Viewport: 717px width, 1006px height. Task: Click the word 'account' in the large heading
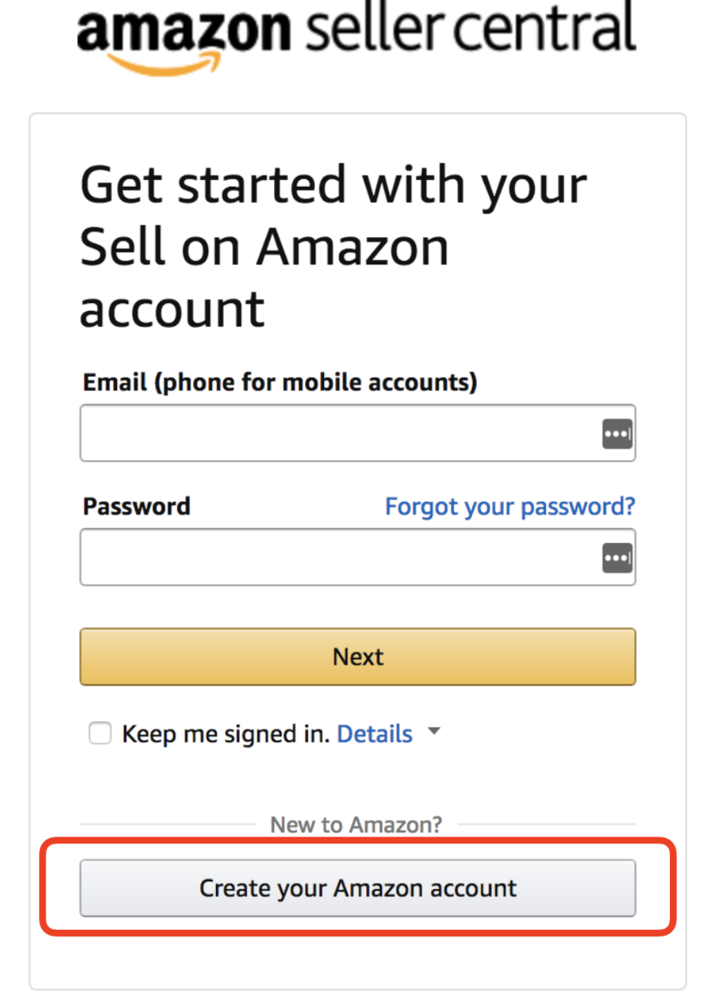172,310
